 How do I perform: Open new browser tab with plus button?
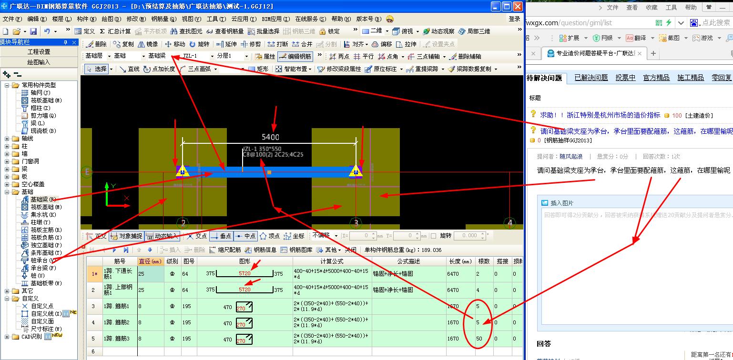653,53
